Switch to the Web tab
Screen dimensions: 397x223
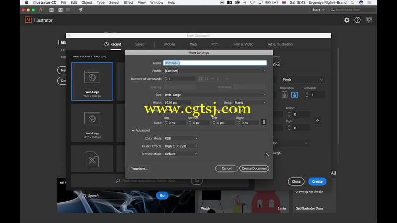[x=193, y=44]
